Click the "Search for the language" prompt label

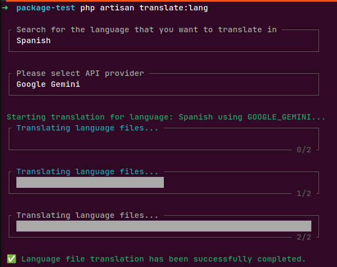pos(146,29)
